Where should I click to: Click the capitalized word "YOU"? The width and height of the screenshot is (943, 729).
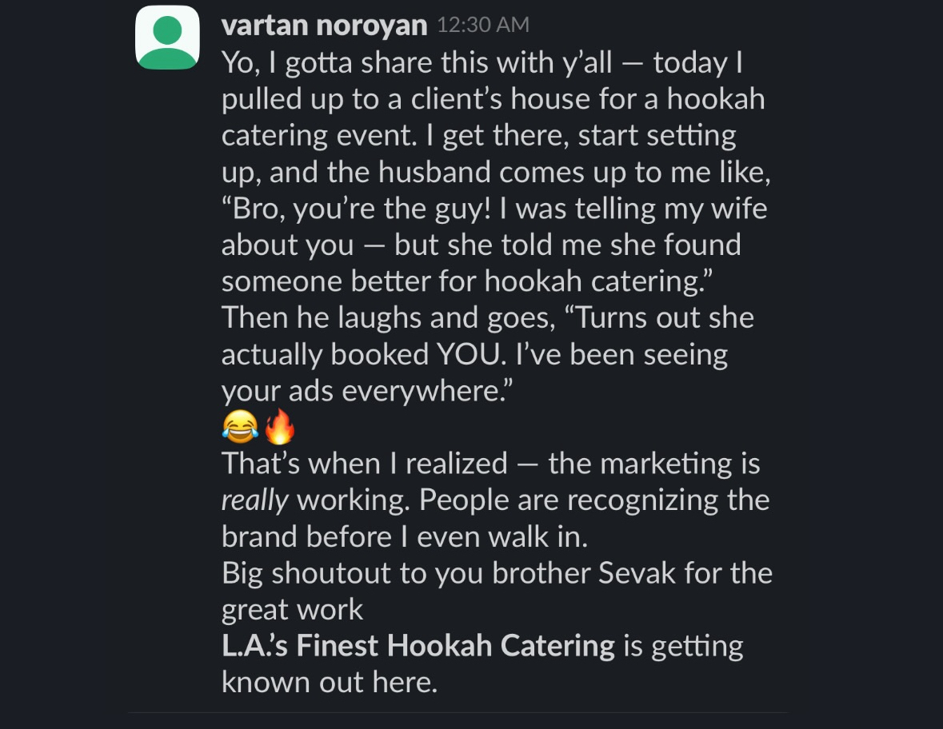coord(468,354)
